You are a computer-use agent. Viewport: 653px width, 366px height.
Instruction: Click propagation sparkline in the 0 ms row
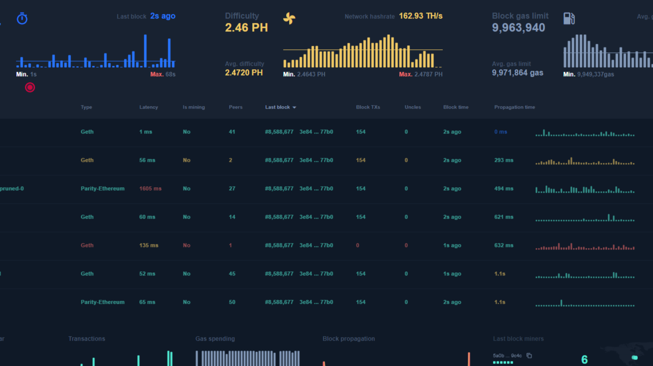[585, 133]
